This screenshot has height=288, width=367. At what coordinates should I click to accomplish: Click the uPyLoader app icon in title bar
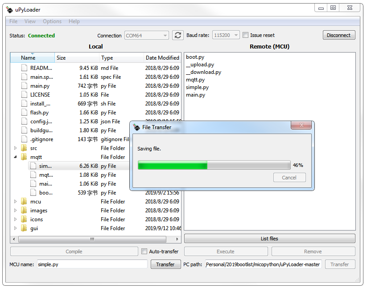(x=10, y=10)
